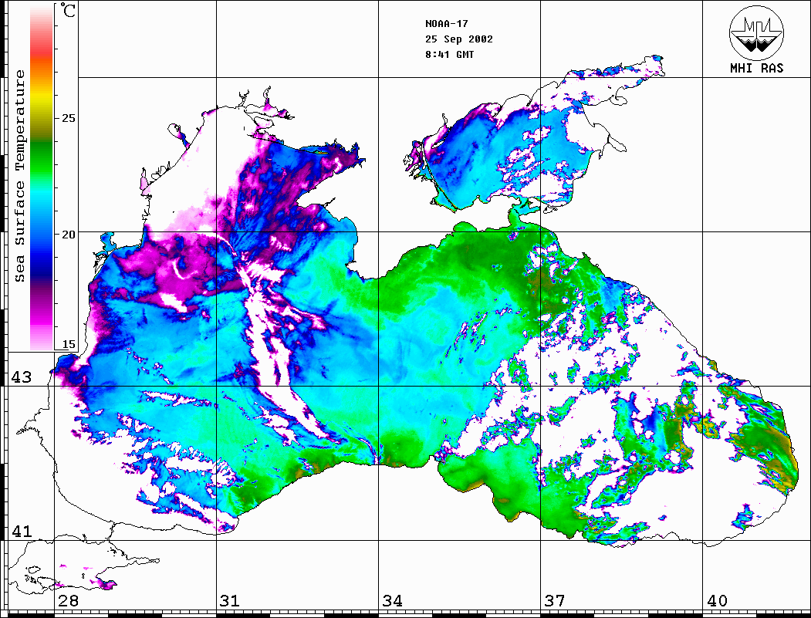Image resolution: width=811 pixels, height=618 pixels.
Task: Click the '8:41 GMT' time text
Action: point(449,55)
